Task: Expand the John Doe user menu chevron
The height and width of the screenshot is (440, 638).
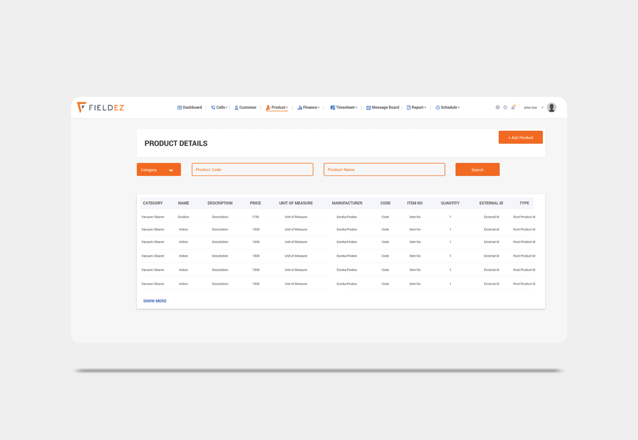Action: pyautogui.click(x=542, y=108)
